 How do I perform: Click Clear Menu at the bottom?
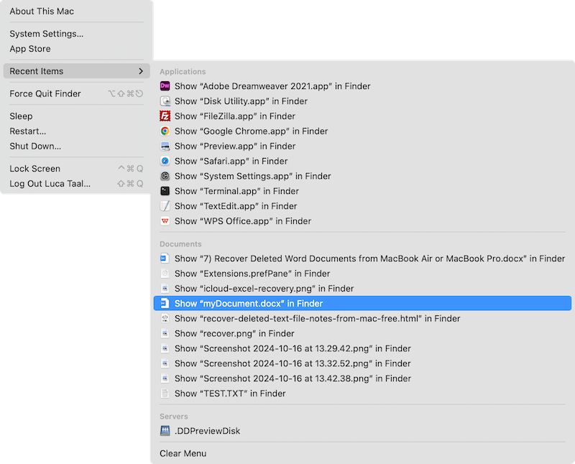pyautogui.click(x=183, y=453)
